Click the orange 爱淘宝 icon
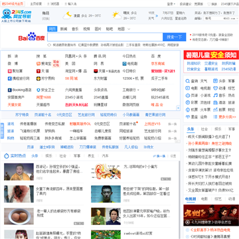Image resolution: width=239 pixels, height=239 pixels. tap(39, 64)
